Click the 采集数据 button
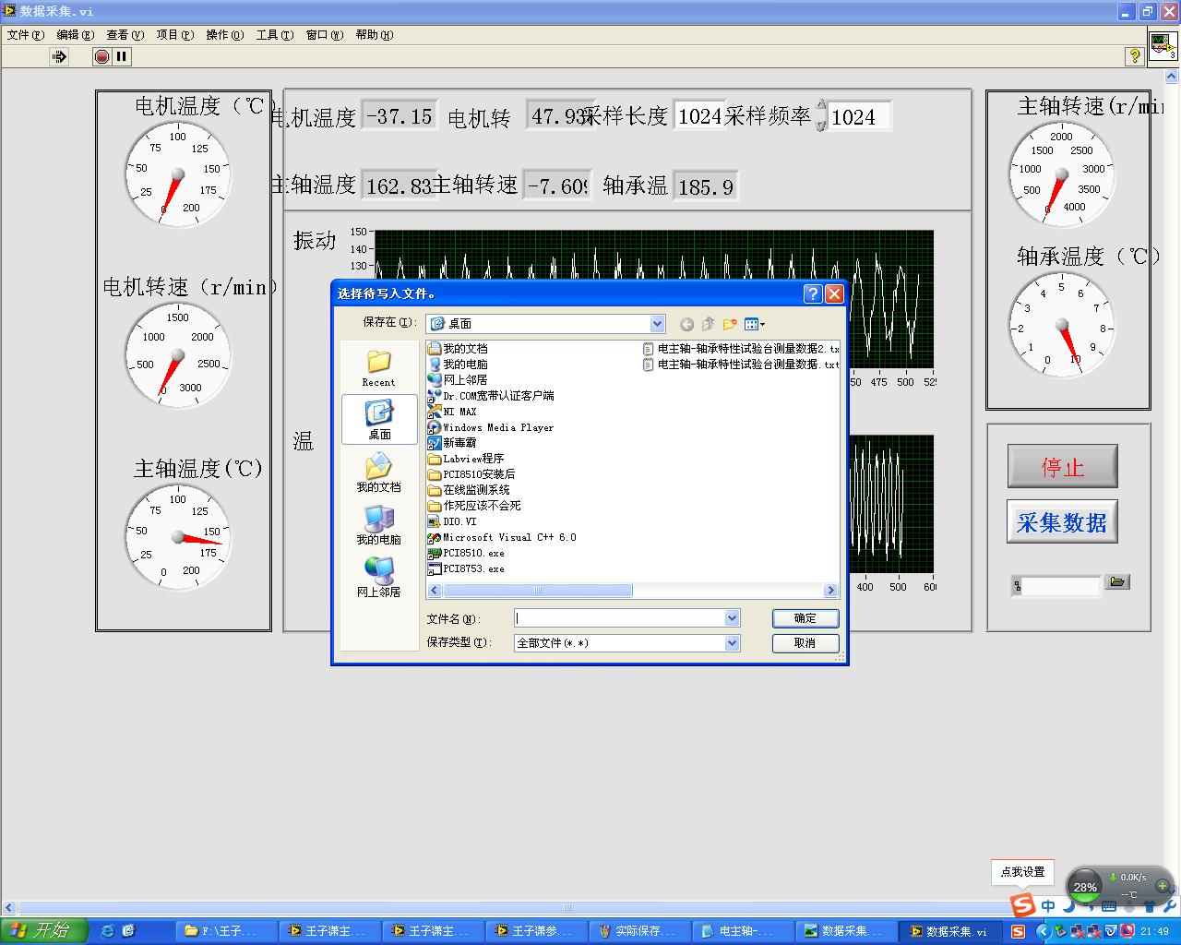The height and width of the screenshot is (945, 1181). pos(1062,522)
